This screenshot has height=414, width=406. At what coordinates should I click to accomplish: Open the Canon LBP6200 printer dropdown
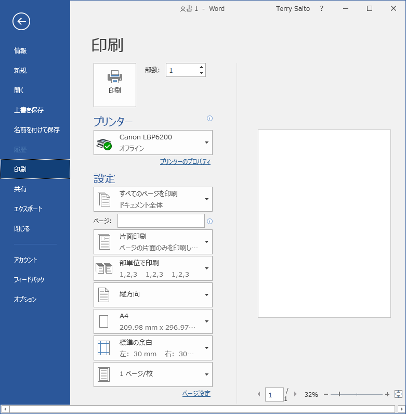(x=153, y=143)
